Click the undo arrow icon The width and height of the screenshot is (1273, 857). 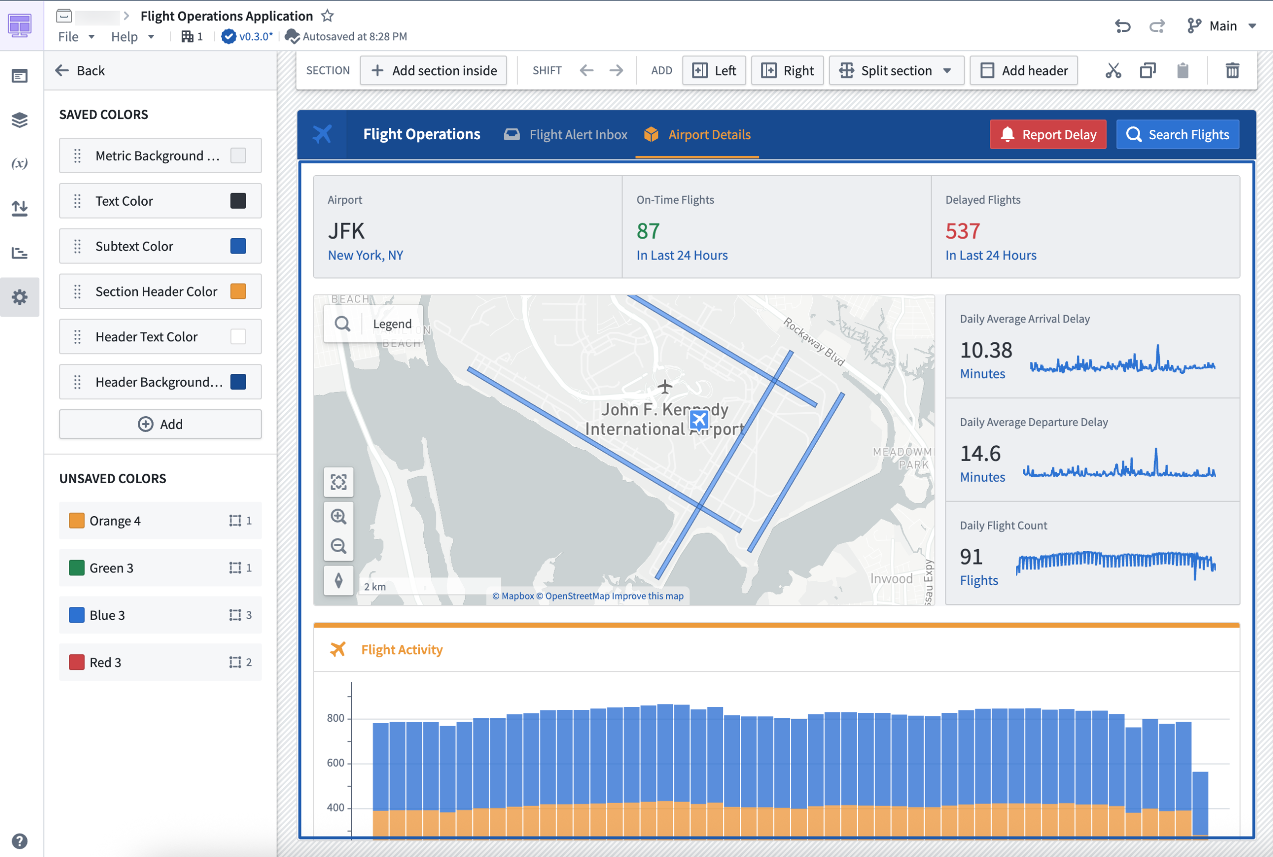(x=1122, y=25)
